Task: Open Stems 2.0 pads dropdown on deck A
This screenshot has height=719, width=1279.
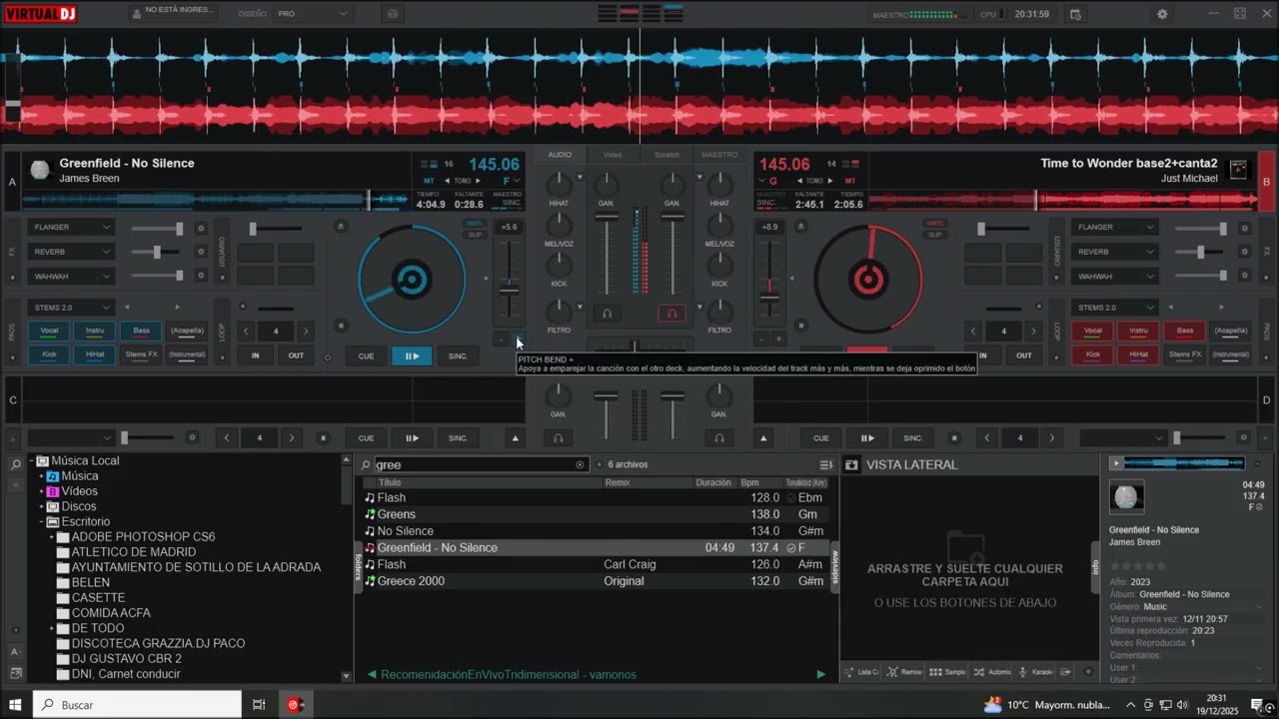Action: [71, 307]
